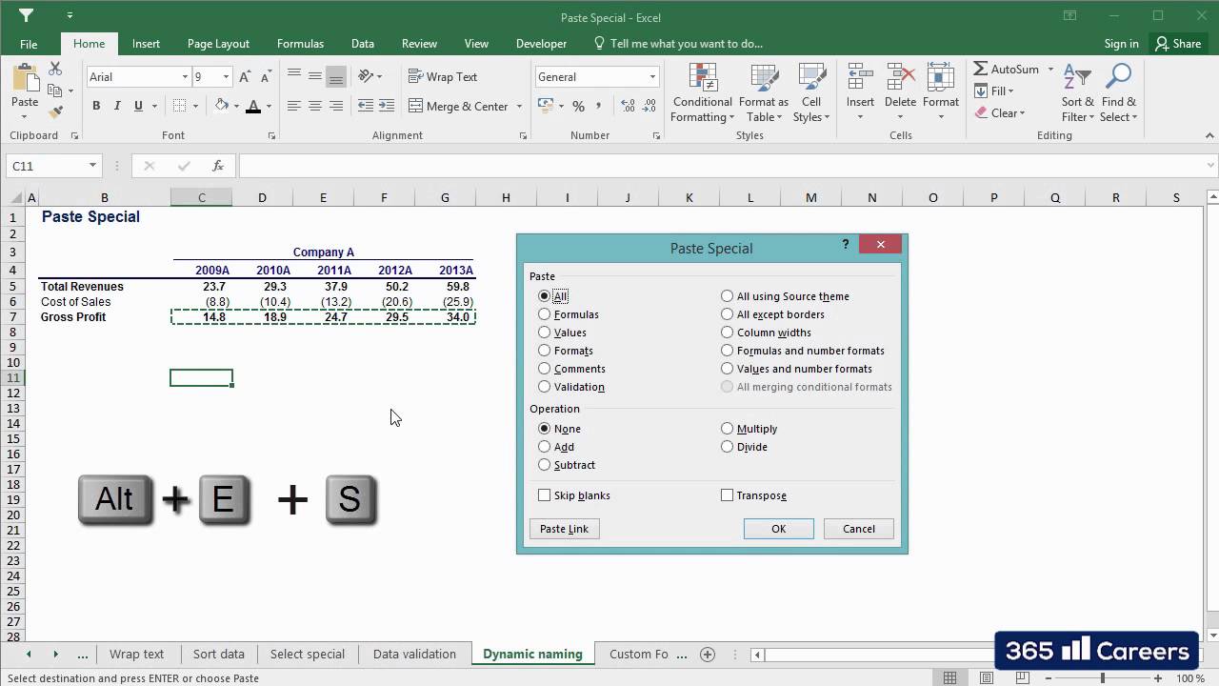Add a new sheet with plus icon
The height and width of the screenshot is (686, 1219).
(707, 655)
